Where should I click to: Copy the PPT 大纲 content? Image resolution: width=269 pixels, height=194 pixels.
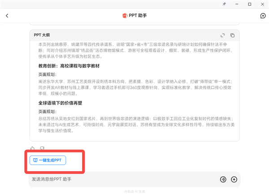(232, 35)
